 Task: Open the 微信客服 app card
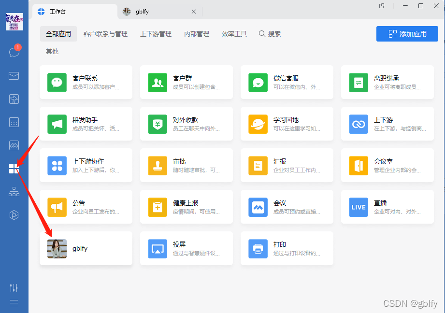(287, 82)
